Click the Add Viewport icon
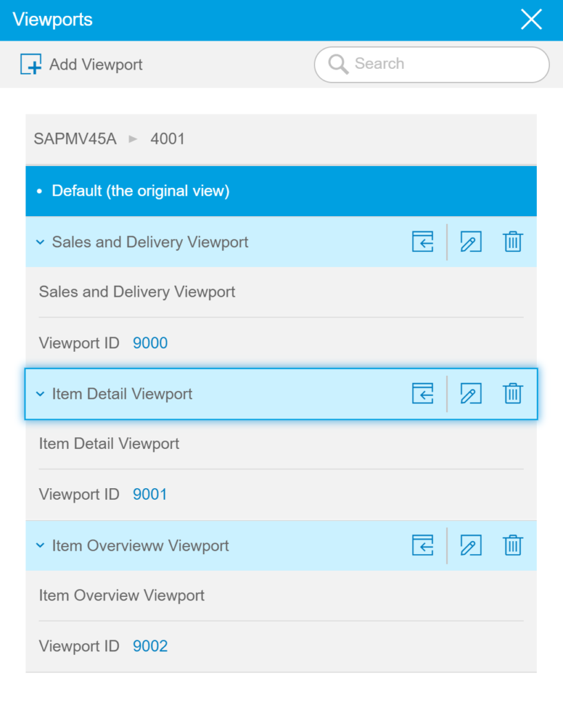Viewport: 563px width, 705px height. (x=30, y=63)
